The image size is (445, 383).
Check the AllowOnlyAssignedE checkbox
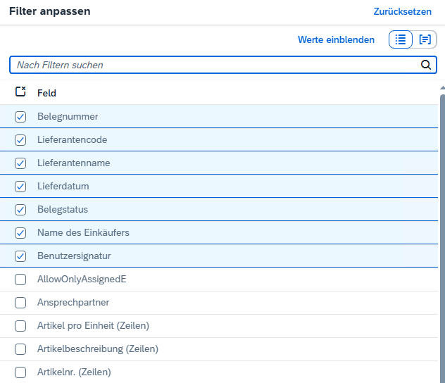click(20, 280)
